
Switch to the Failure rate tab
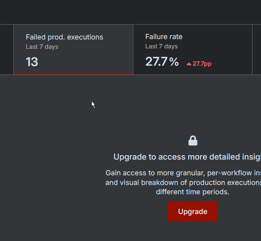(x=192, y=50)
